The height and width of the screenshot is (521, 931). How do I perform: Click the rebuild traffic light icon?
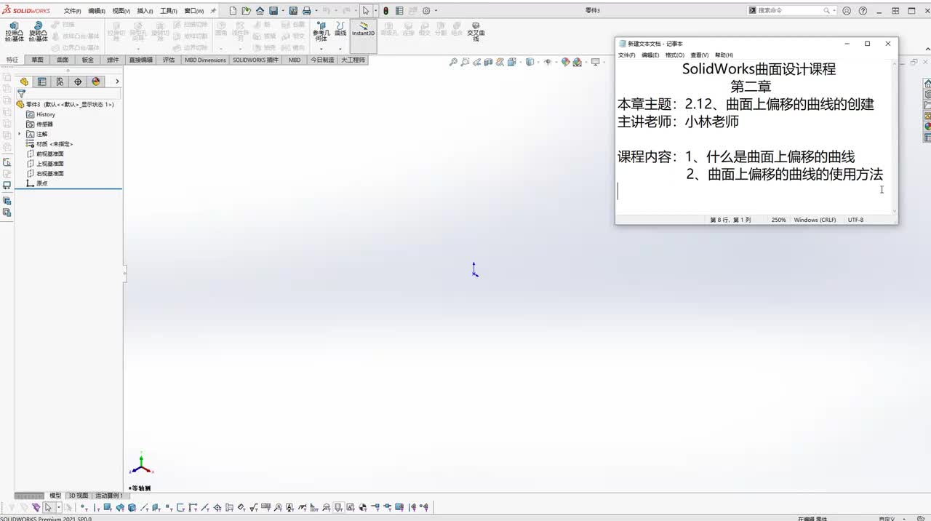tap(385, 11)
